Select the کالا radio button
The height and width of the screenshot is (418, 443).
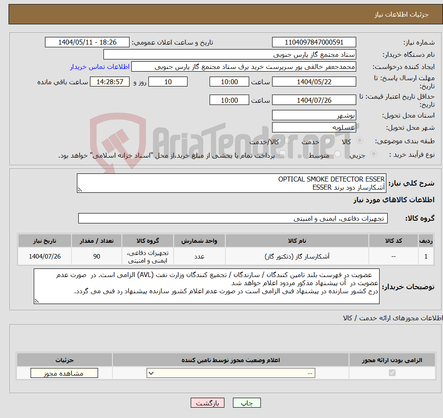click(360, 141)
